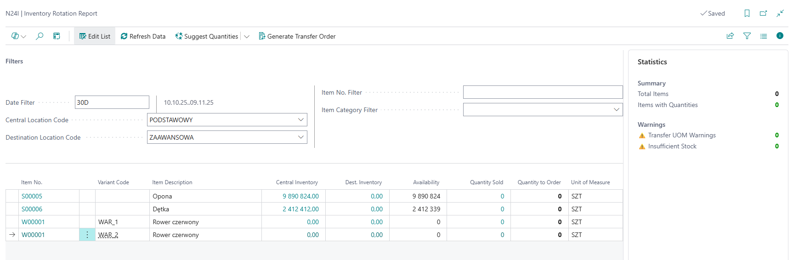Screen dimensions: 799x260
Task: Click the share icon
Action: [x=730, y=36]
